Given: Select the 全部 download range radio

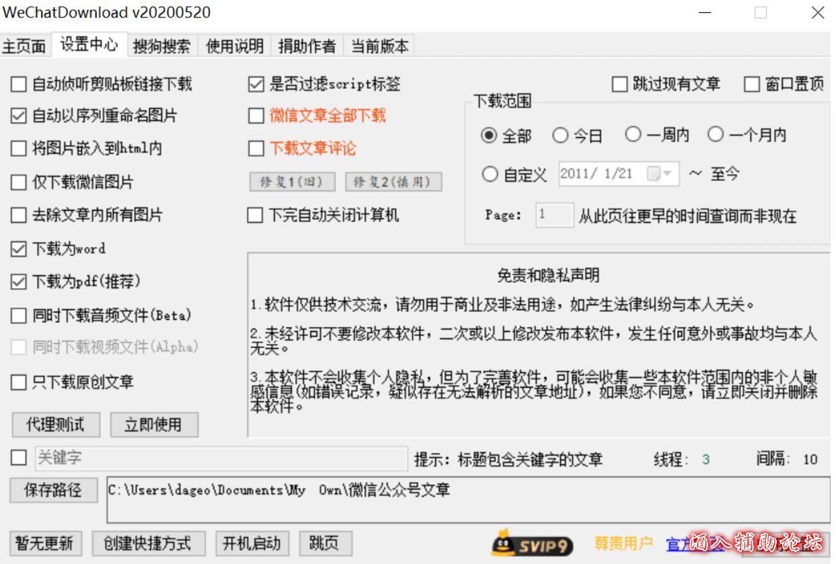Looking at the screenshot, I should click(489, 135).
